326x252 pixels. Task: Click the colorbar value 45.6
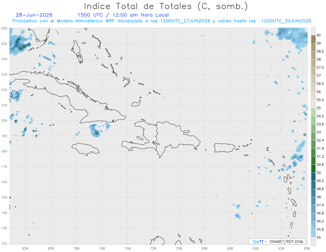click(x=320, y=229)
